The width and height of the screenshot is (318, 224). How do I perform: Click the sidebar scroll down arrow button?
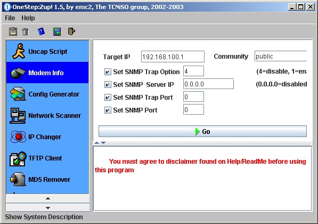click(47, 207)
